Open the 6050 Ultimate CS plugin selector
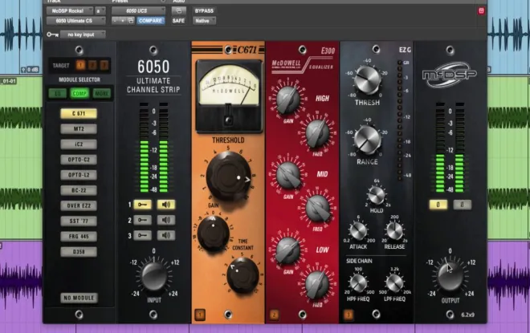The image size is (530, 333). (x=76, y=21)
